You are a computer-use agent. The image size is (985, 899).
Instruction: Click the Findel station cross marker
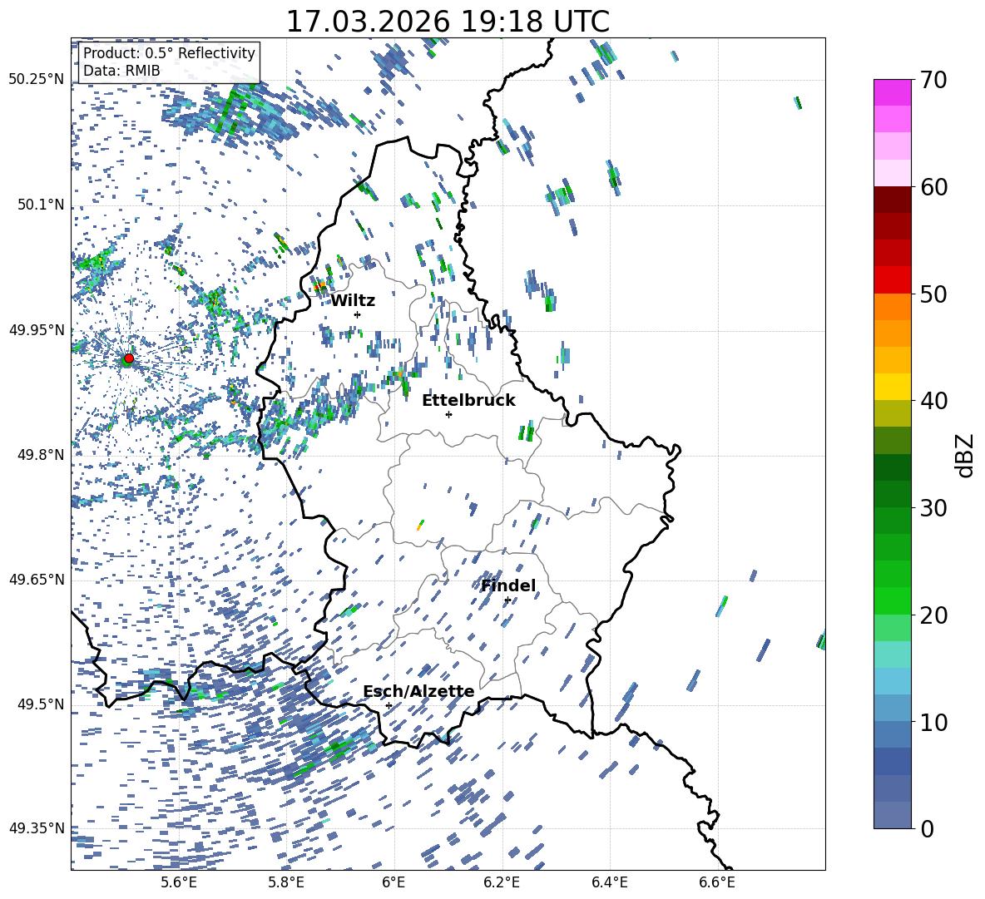[x=507, y=600]
